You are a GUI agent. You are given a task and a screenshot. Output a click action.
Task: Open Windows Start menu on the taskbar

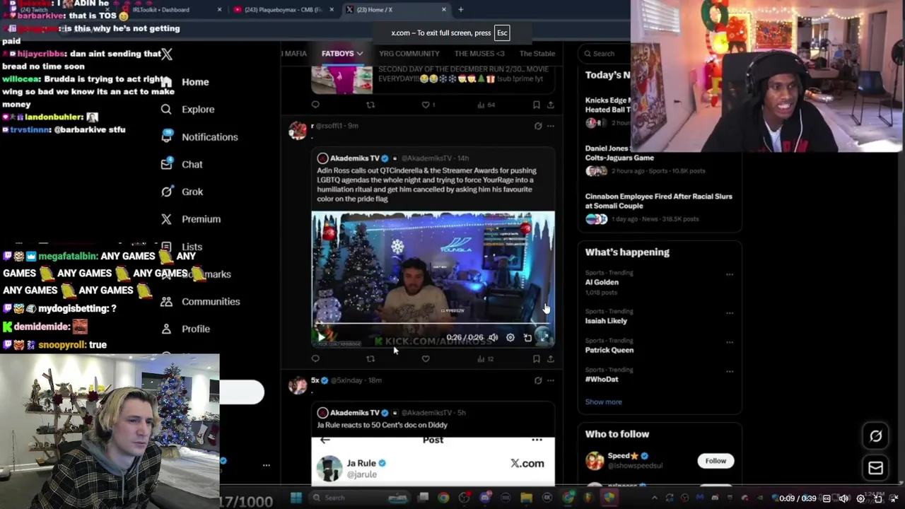coord(296,498)
